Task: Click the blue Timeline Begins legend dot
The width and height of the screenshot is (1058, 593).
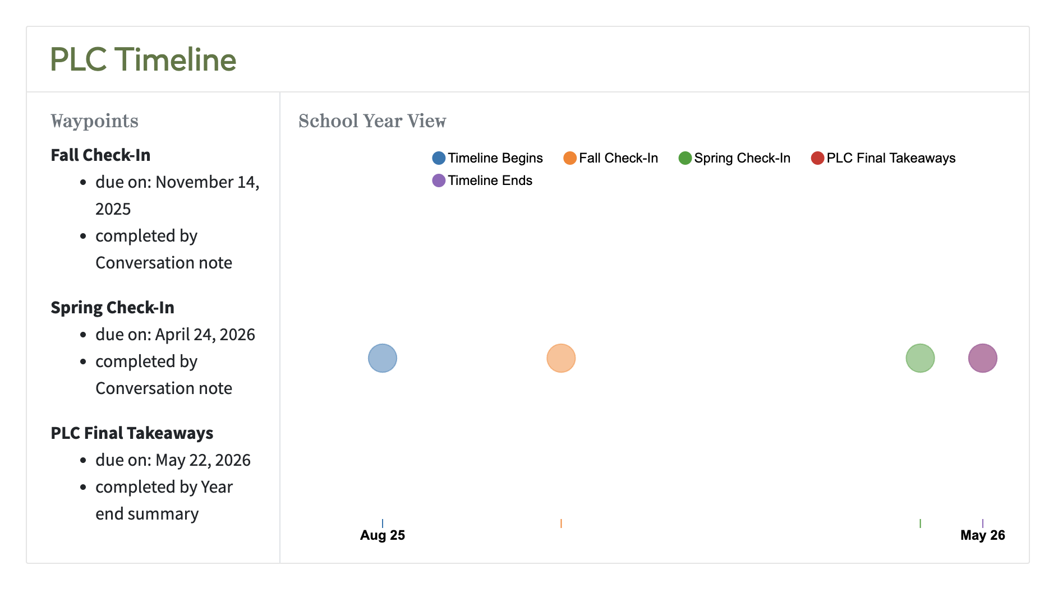Action: [x=439, y=158]
